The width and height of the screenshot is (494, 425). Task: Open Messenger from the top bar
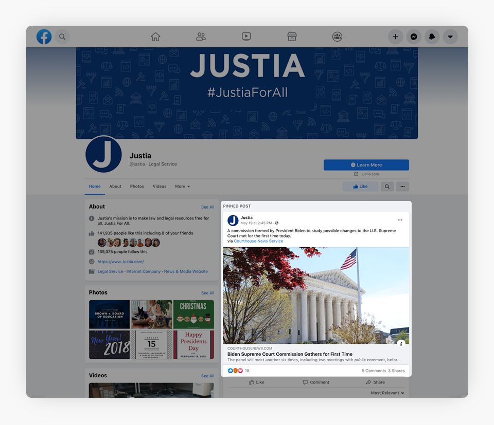pos(414,36)
